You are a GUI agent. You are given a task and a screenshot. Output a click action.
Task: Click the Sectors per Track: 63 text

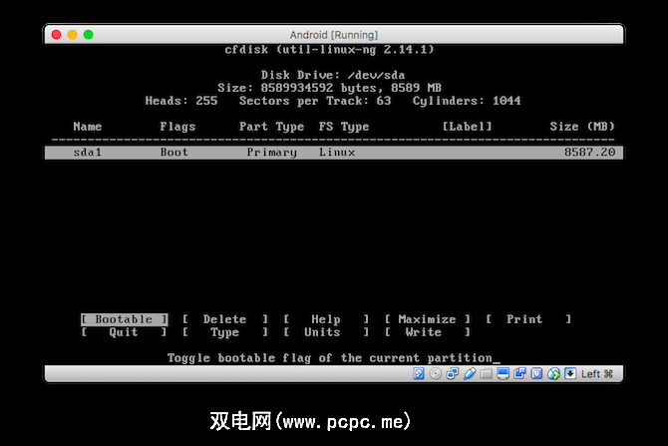(x=315, y=101)
